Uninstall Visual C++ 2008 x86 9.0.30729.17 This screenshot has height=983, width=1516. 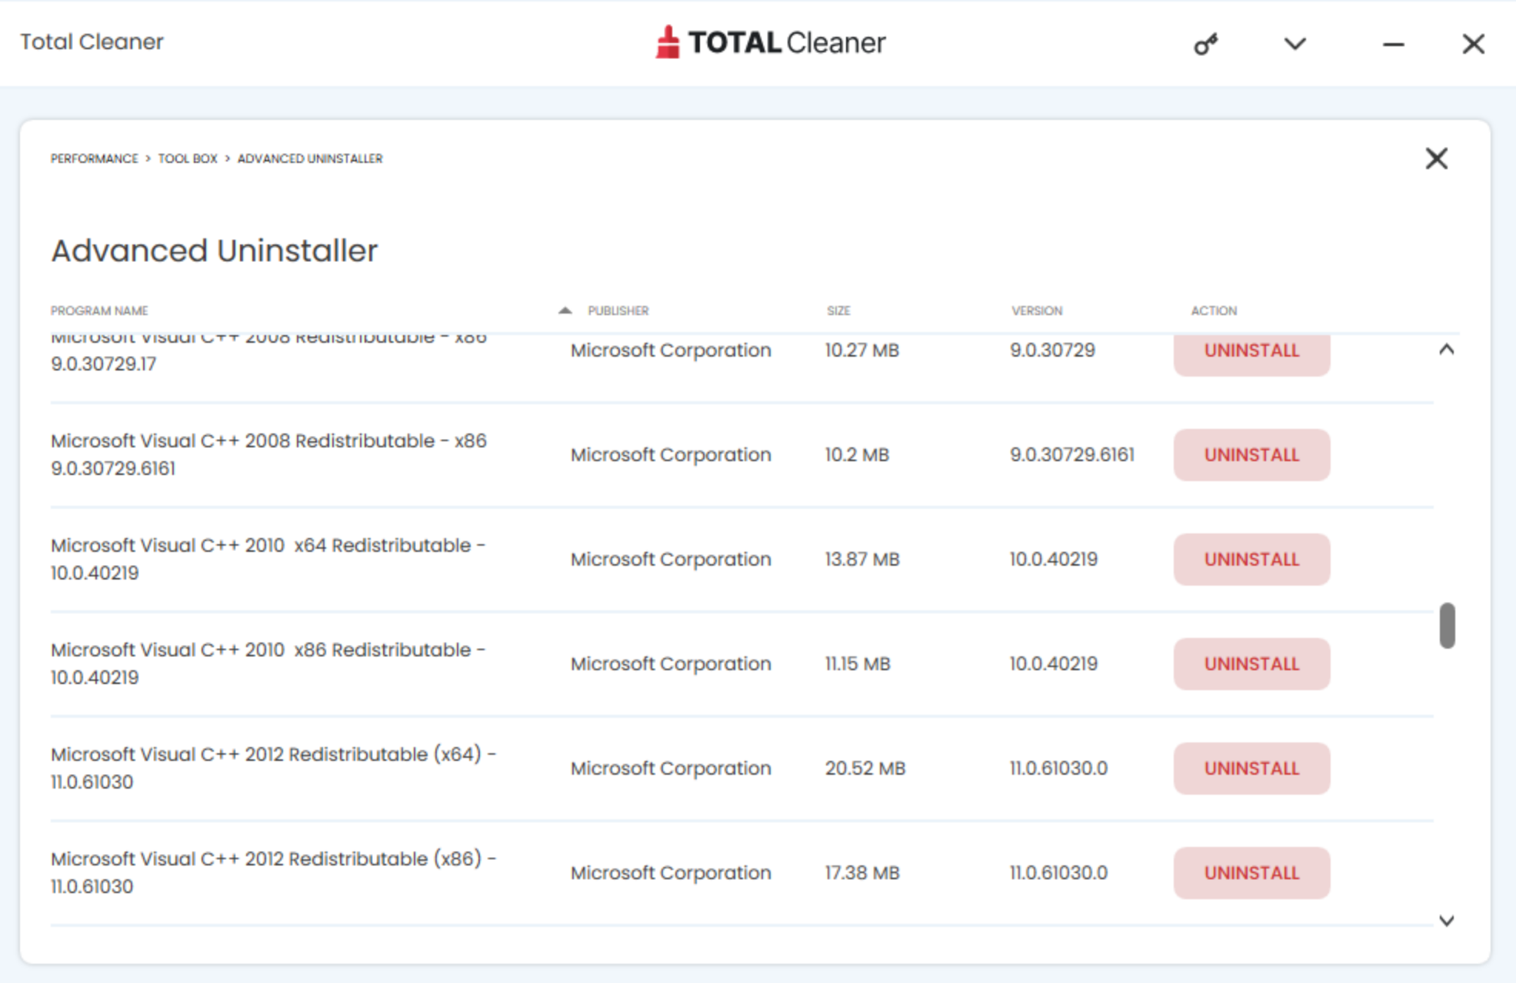(x=1251, y=354)
